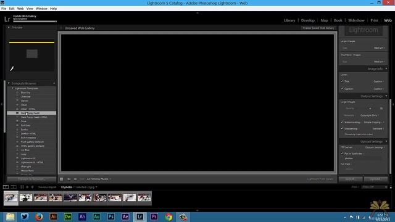Open Audition from the taskbar
The height and width of the screenshot is (222, 395).
[96, 216]
